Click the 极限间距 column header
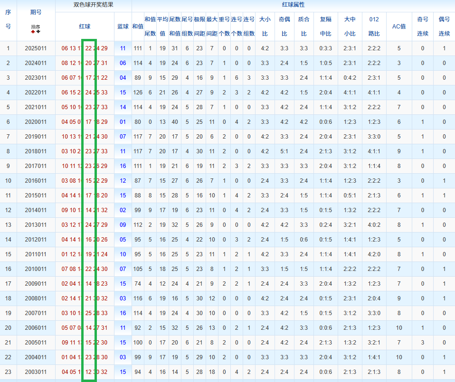The height and width of the screenshot is (382, 455). [199, 27]
